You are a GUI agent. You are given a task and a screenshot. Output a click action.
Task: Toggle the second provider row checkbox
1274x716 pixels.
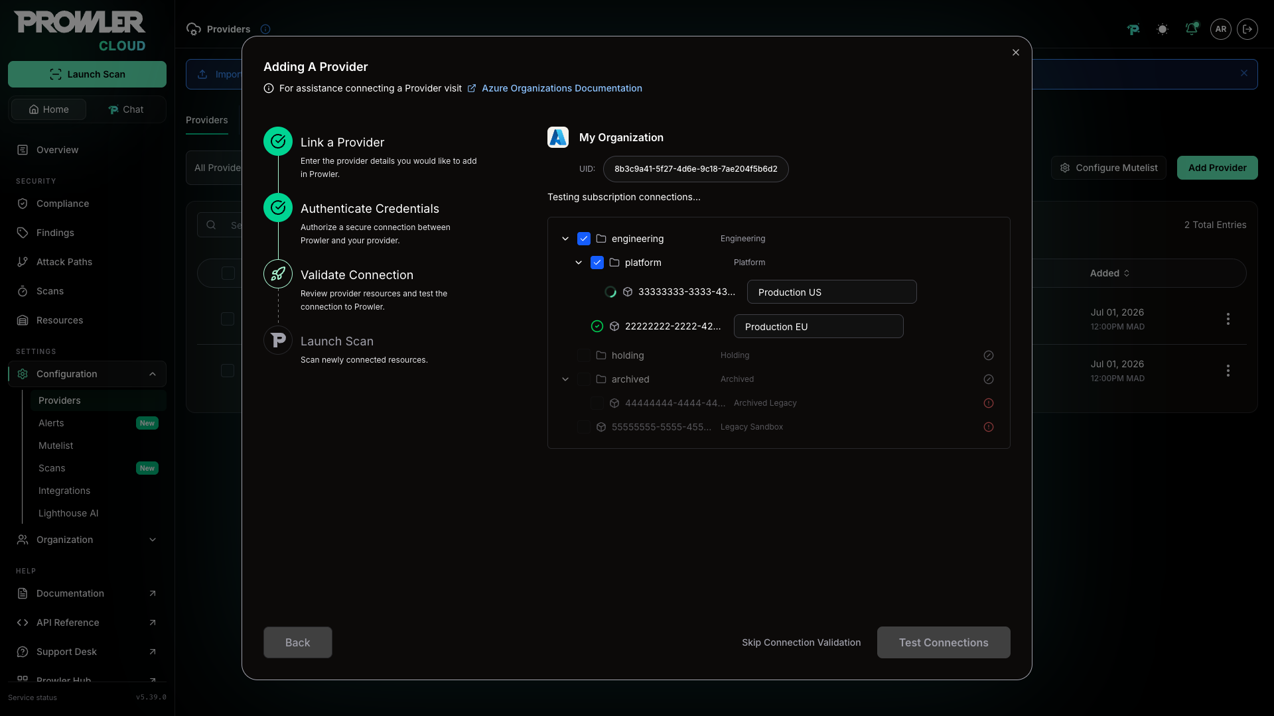(x=228, y=371)
